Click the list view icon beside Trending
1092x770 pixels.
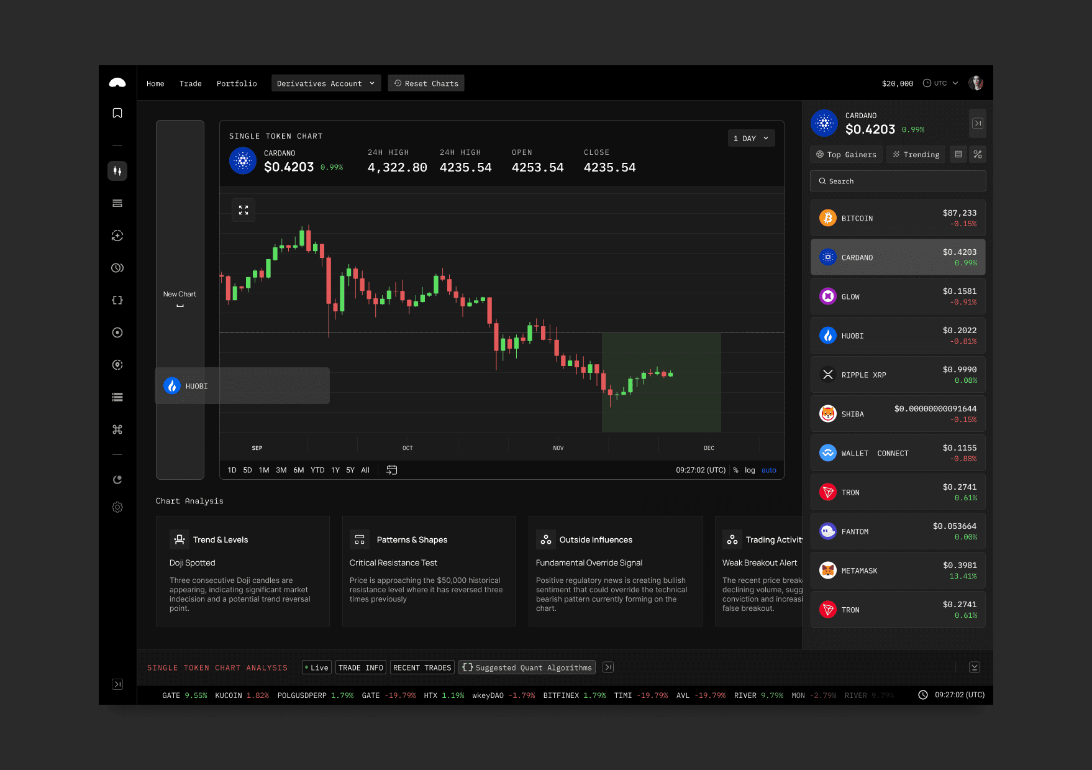pos(958,154)
